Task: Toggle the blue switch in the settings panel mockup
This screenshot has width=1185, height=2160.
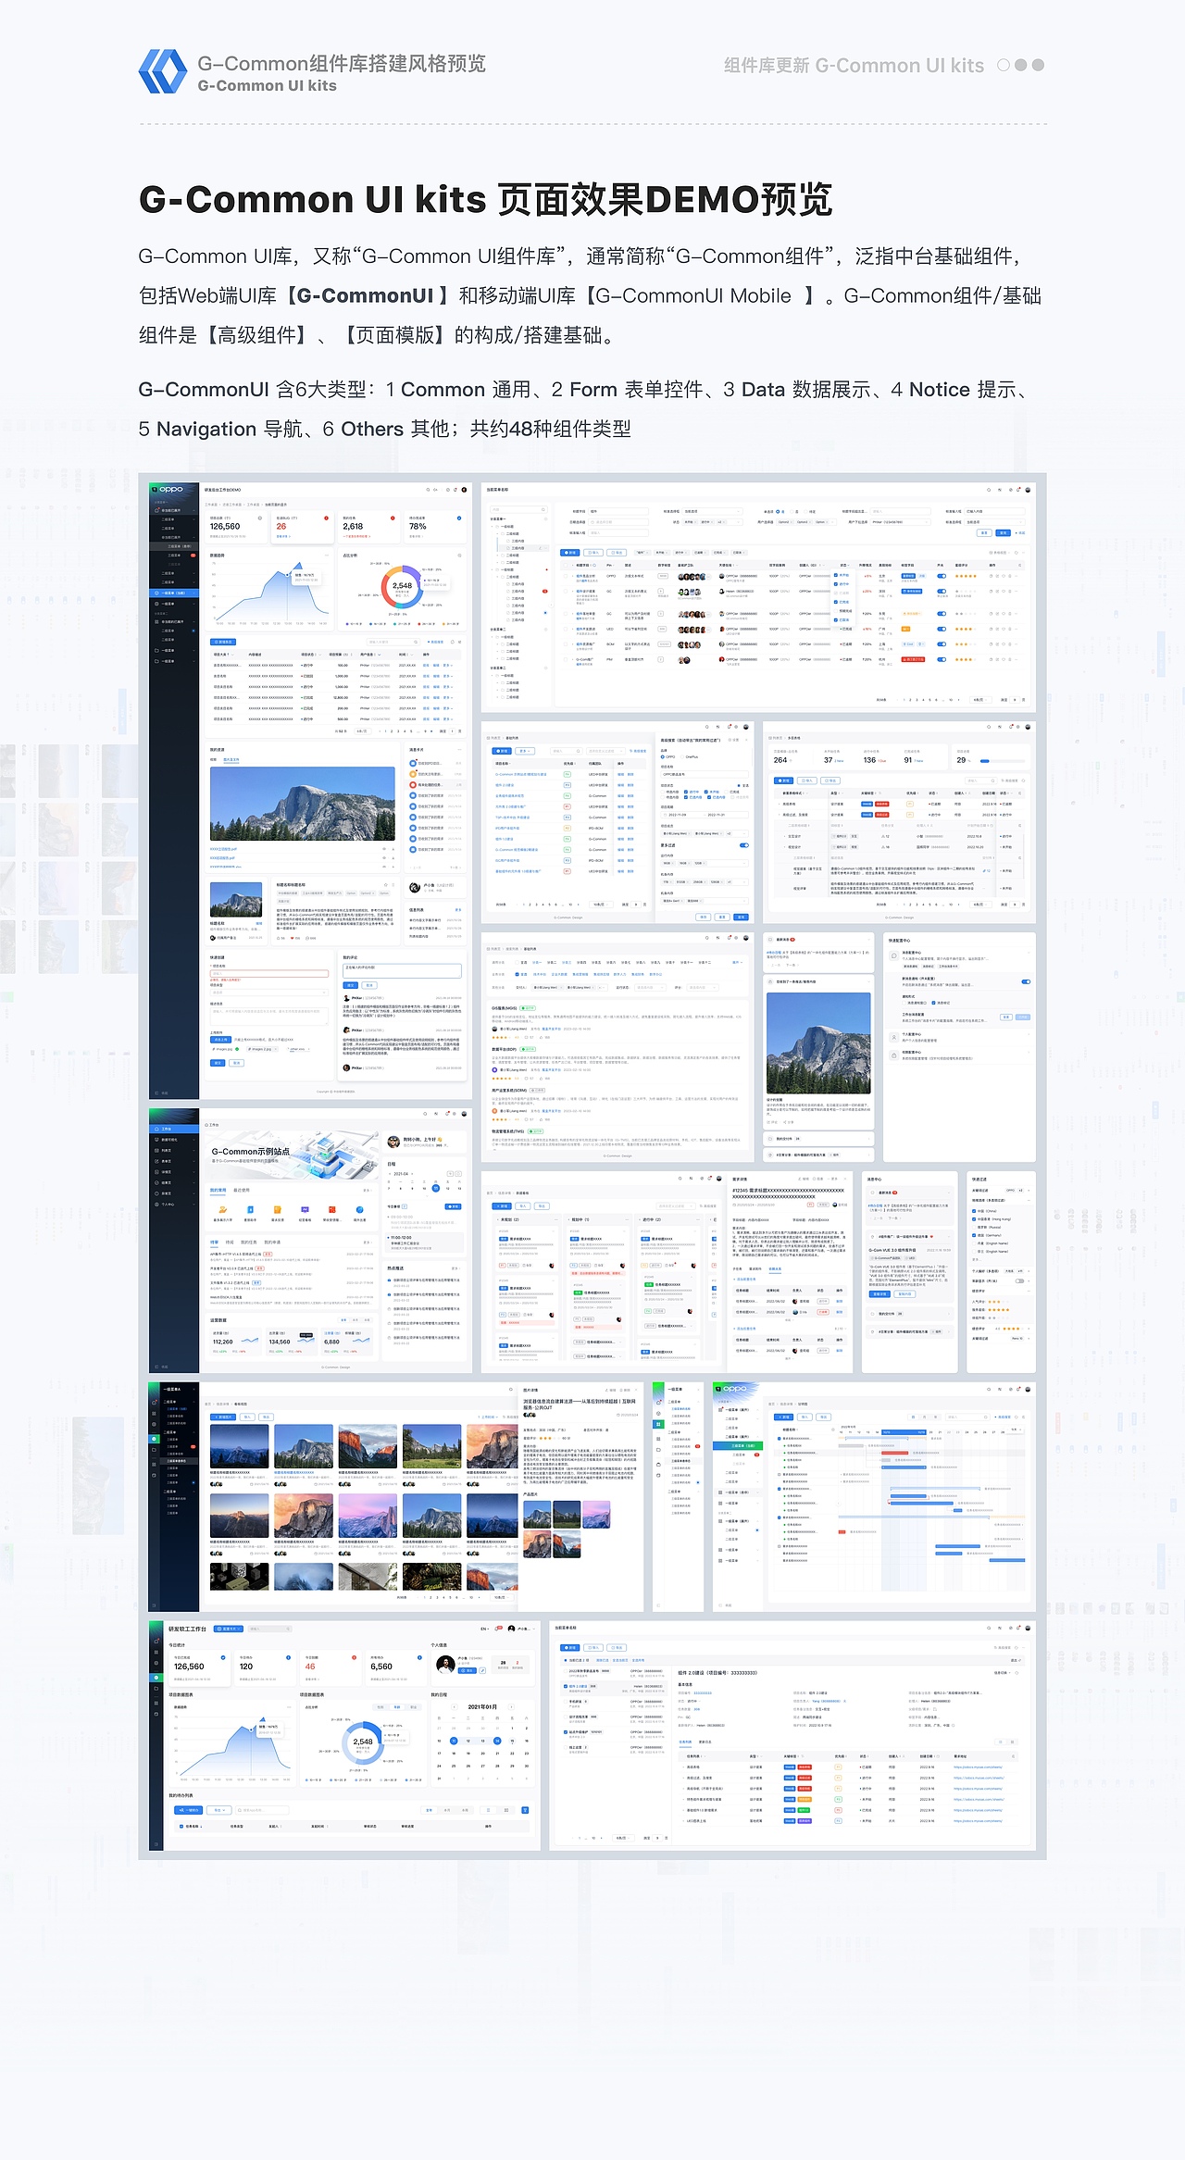Action: (x=1026, y=981)
